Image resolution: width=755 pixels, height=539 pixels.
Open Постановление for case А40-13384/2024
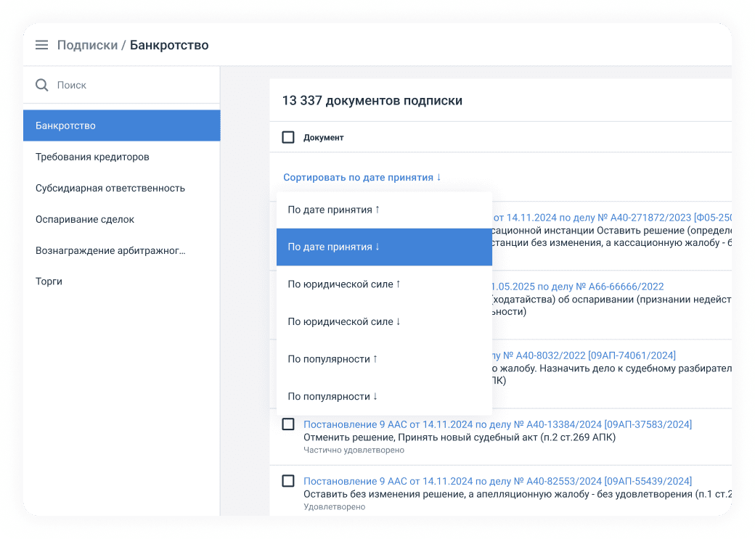point(497,424)
